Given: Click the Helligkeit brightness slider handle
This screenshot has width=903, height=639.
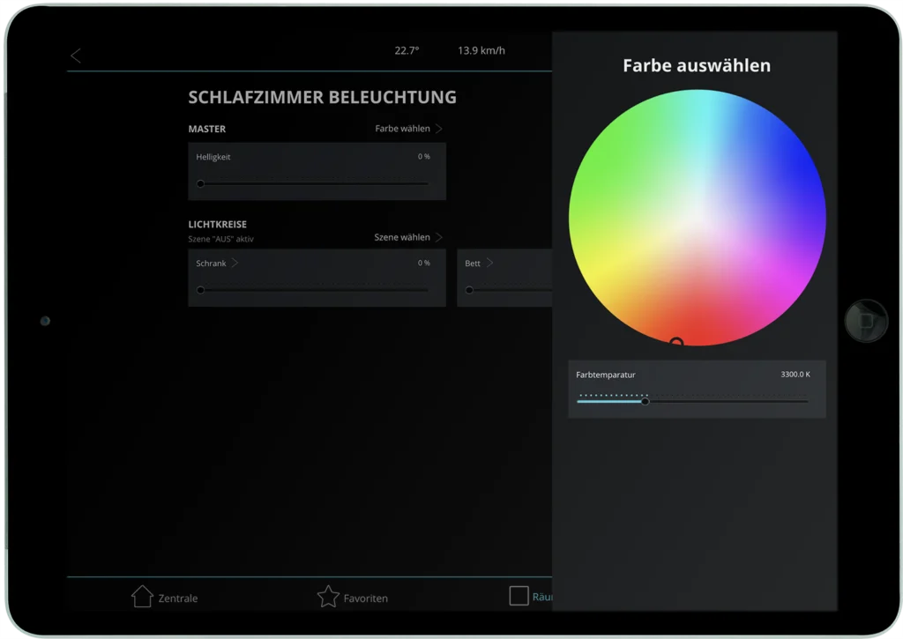Looking at the screenshot, I should point(200,183).
